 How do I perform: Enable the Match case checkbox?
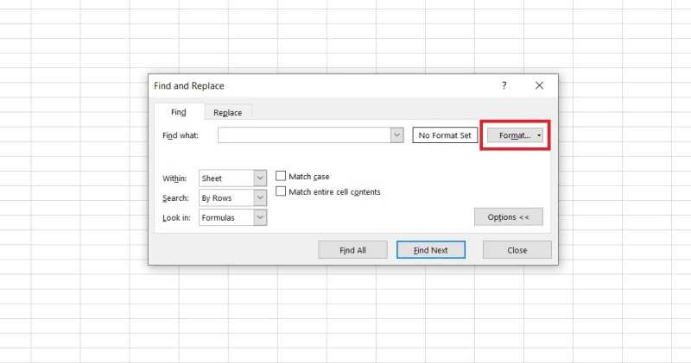pyautogui.click(x=281, y=176)
